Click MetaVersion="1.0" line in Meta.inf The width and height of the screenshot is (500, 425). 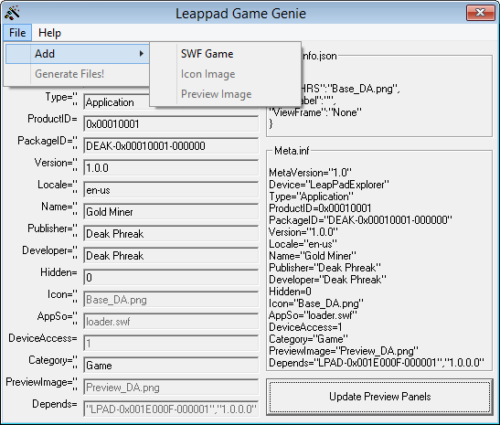pos(310,173)
